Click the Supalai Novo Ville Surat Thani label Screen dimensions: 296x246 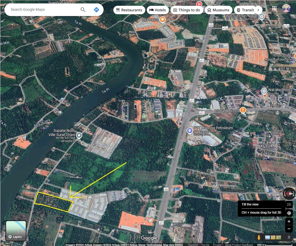[62, 133]
